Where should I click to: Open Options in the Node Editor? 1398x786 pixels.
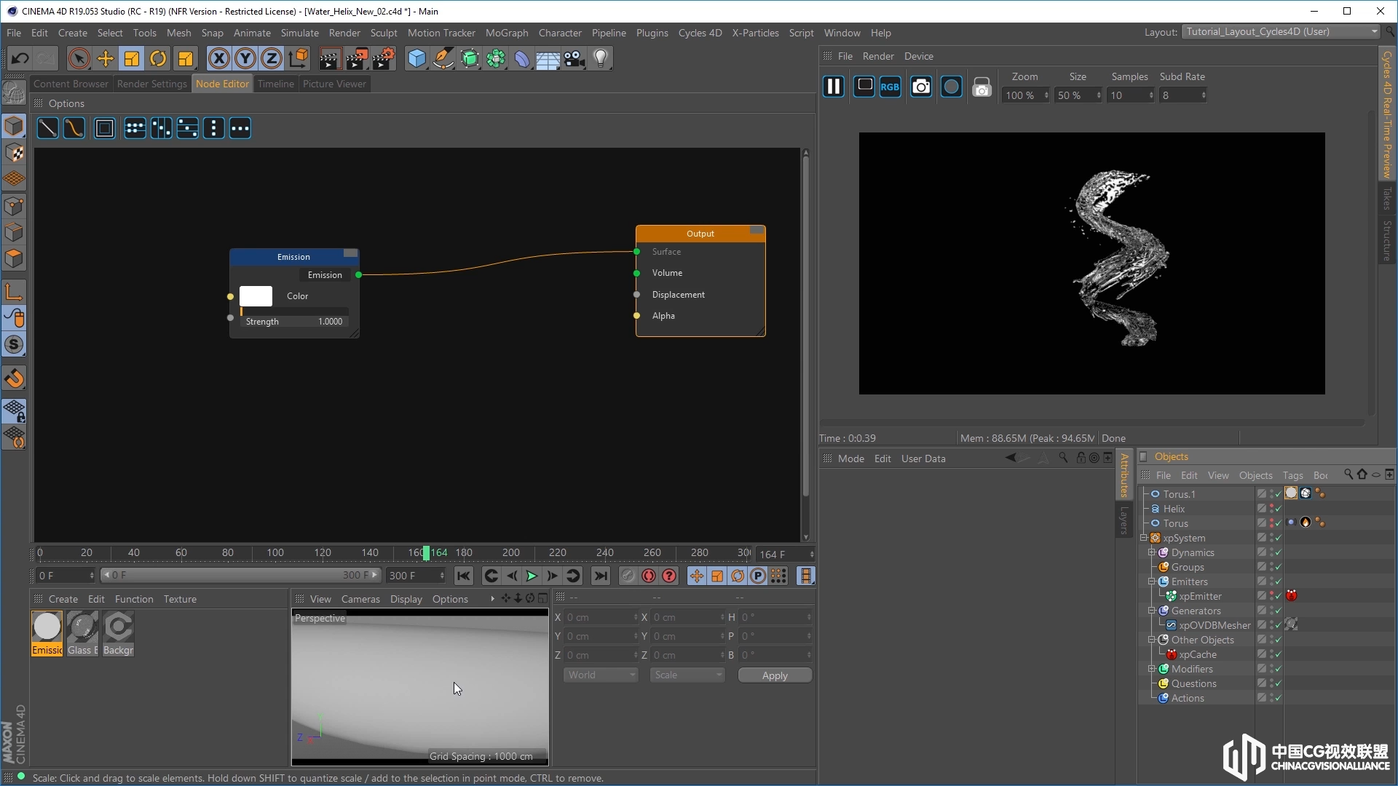coord(66,103)
